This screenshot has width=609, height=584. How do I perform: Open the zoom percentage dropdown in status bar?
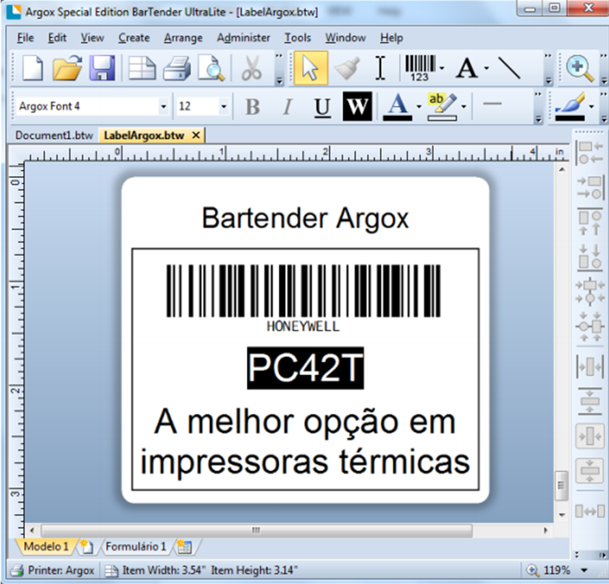pos(584,570)
